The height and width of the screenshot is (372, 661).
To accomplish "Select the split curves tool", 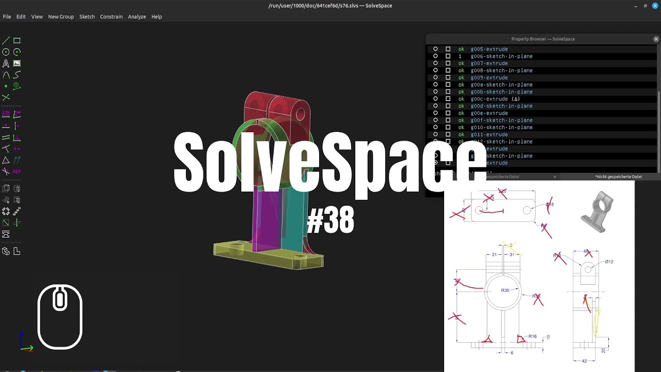I will coord(6,97).
